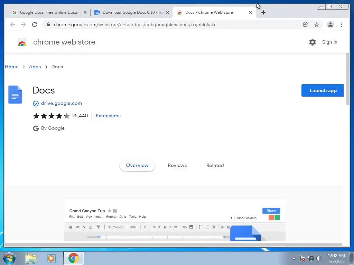
Task: Show hidden system tray icons
Action: point(294,258)
